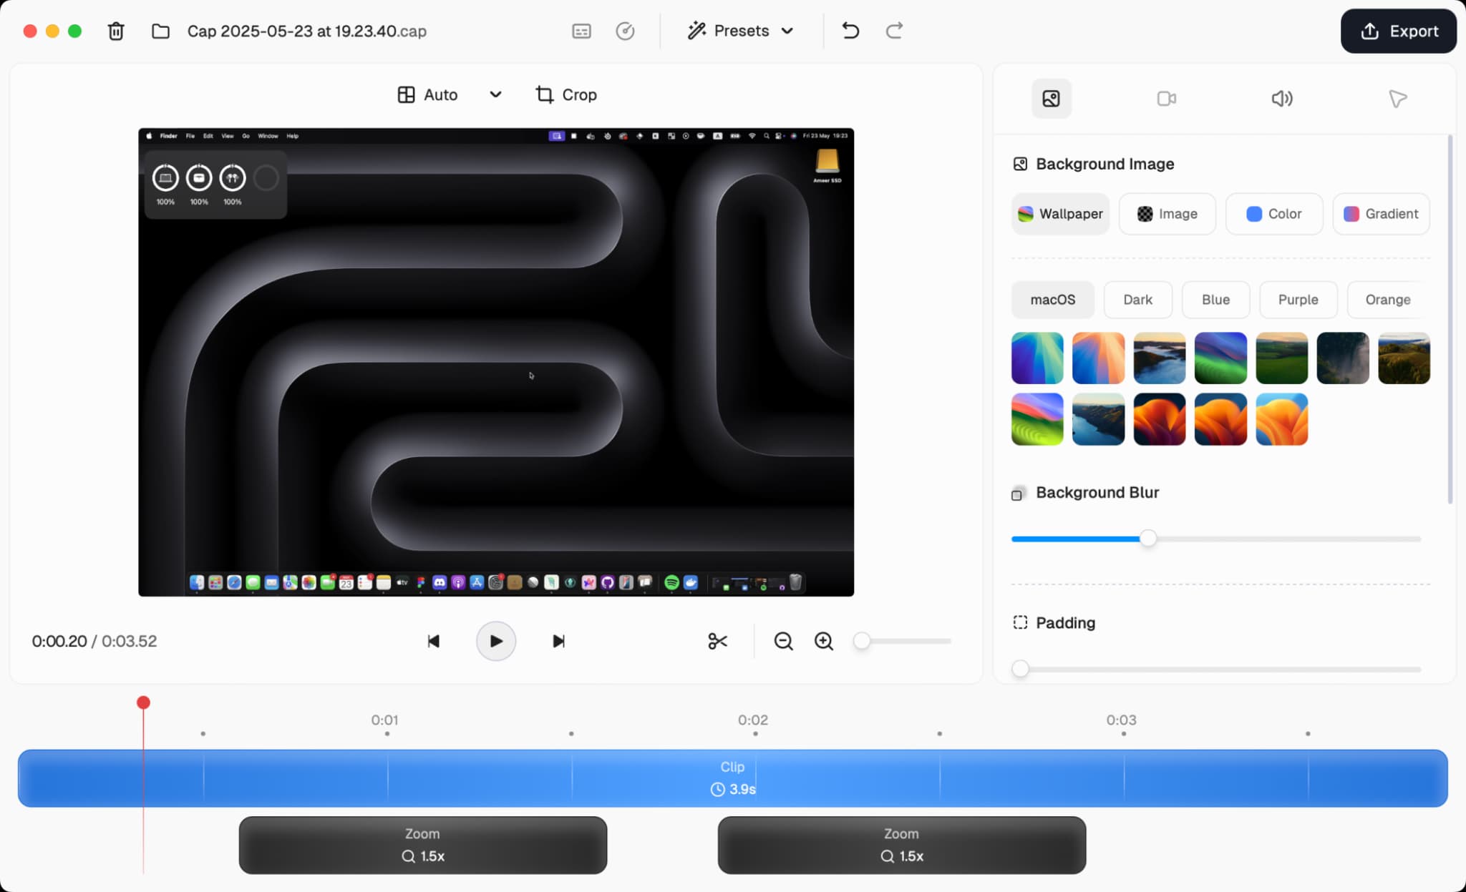The width and height of the screenshot is (1466, 892).
Task: Switch background type to Gradient
Action: tap(1380, 213)
